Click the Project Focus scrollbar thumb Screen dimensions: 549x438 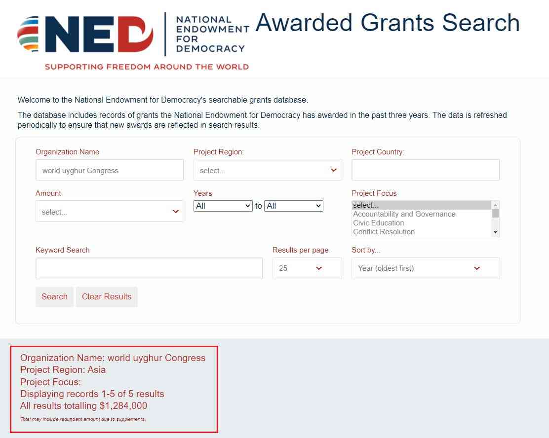click(x=495, y=214)
